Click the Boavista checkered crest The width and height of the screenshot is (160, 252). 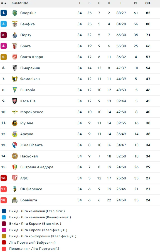(15, 200)
